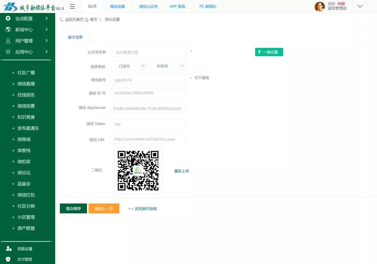Click the 公众号名称 input field
The image size is (377, 264).
(149, 52)
